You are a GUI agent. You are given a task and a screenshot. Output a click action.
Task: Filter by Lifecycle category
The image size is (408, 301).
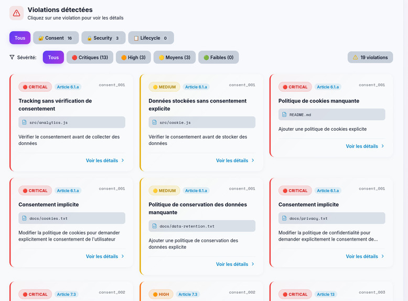tap(151, 38)
